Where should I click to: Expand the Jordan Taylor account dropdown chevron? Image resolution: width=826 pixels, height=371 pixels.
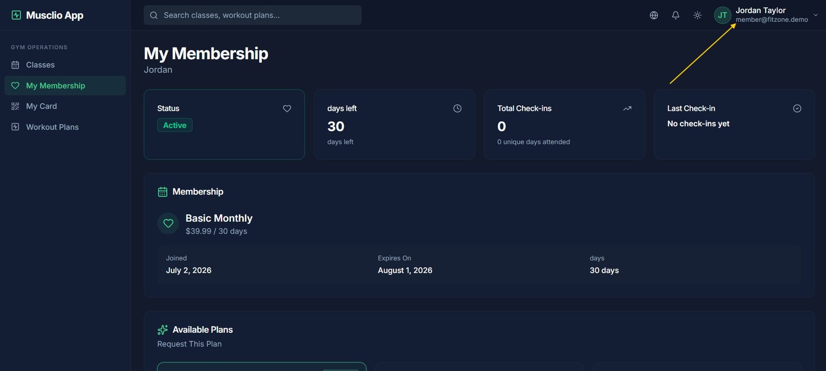816,15
